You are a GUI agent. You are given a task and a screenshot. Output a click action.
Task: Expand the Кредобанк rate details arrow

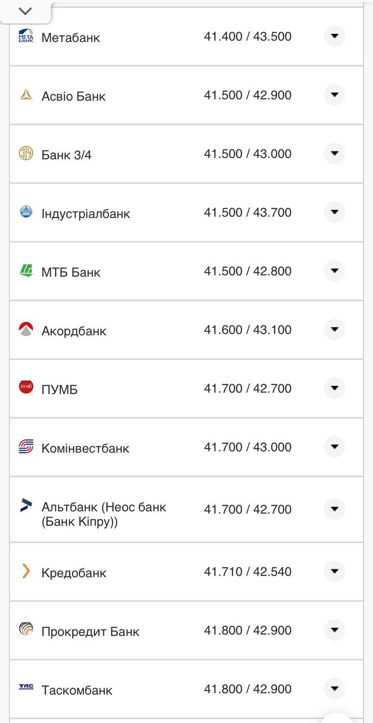pos(334,571)
